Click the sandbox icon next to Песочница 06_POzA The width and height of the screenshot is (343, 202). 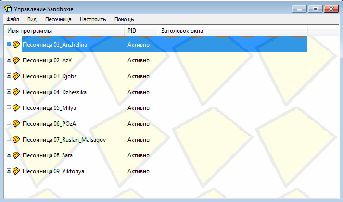[16, 124]
